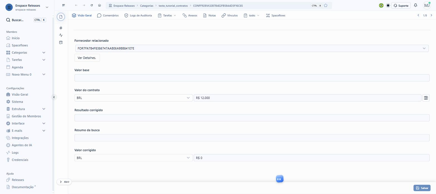Toggle the sidebar layout icon
The width and height of the screenshot is (436, 194).
coord(64,5)
